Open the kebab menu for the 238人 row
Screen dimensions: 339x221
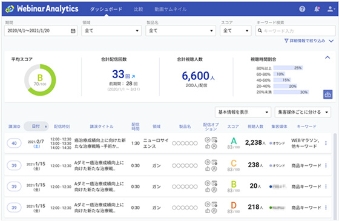326,165
